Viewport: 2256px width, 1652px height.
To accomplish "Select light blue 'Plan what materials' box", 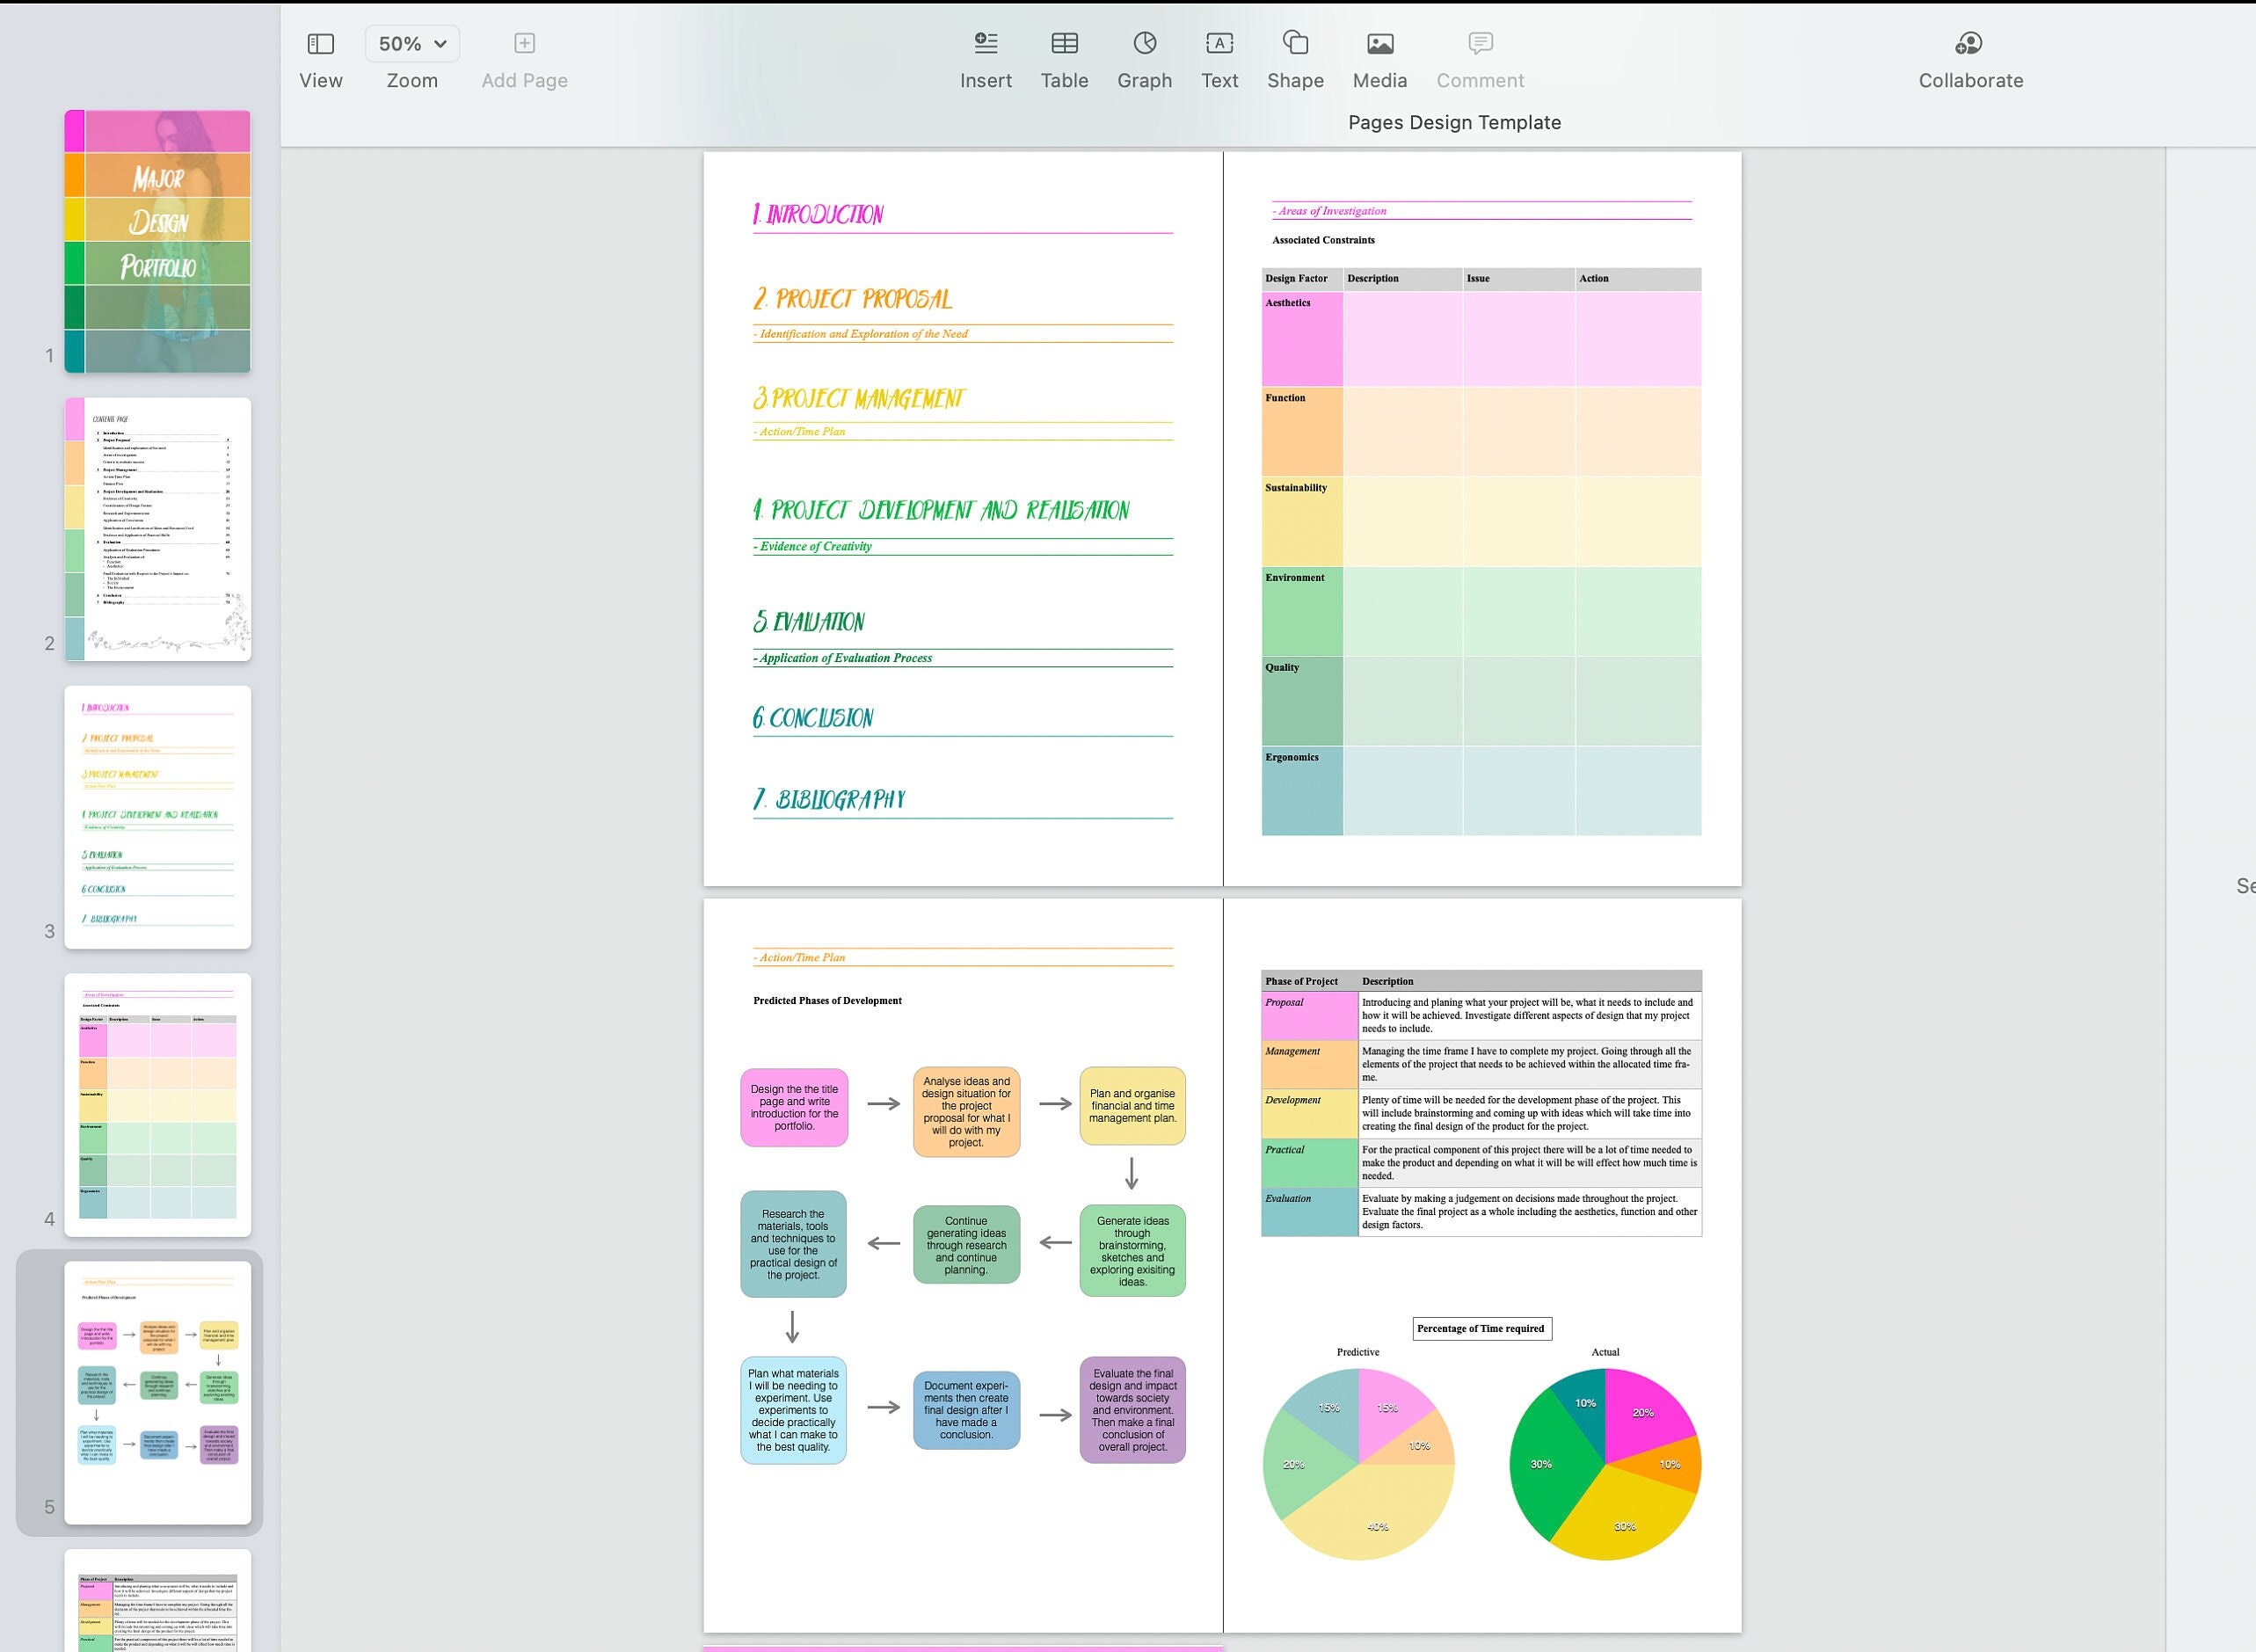I will [793, 1410].
